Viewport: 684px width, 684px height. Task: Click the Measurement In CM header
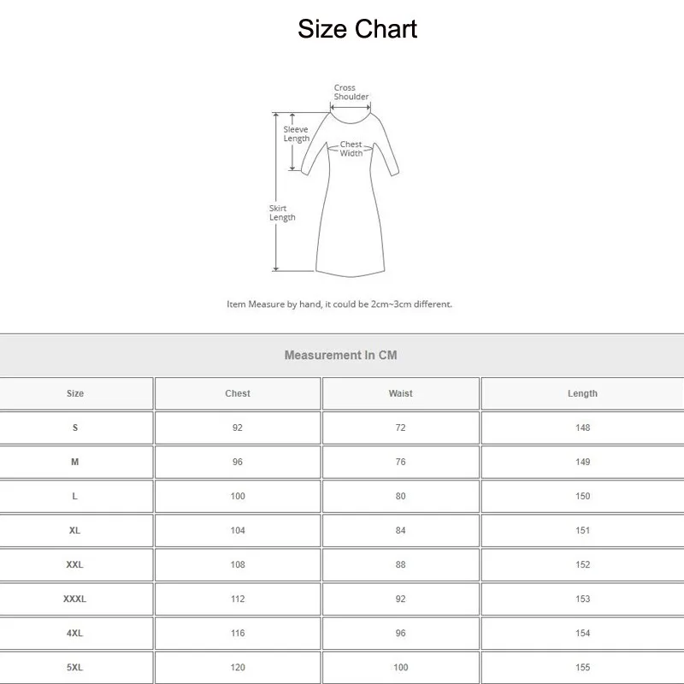pyautogui.click(x=340, y=355)
